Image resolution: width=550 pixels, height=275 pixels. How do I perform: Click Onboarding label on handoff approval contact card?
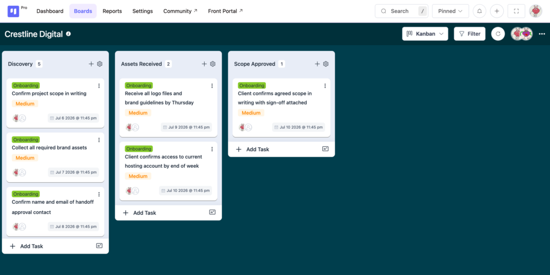26,194
